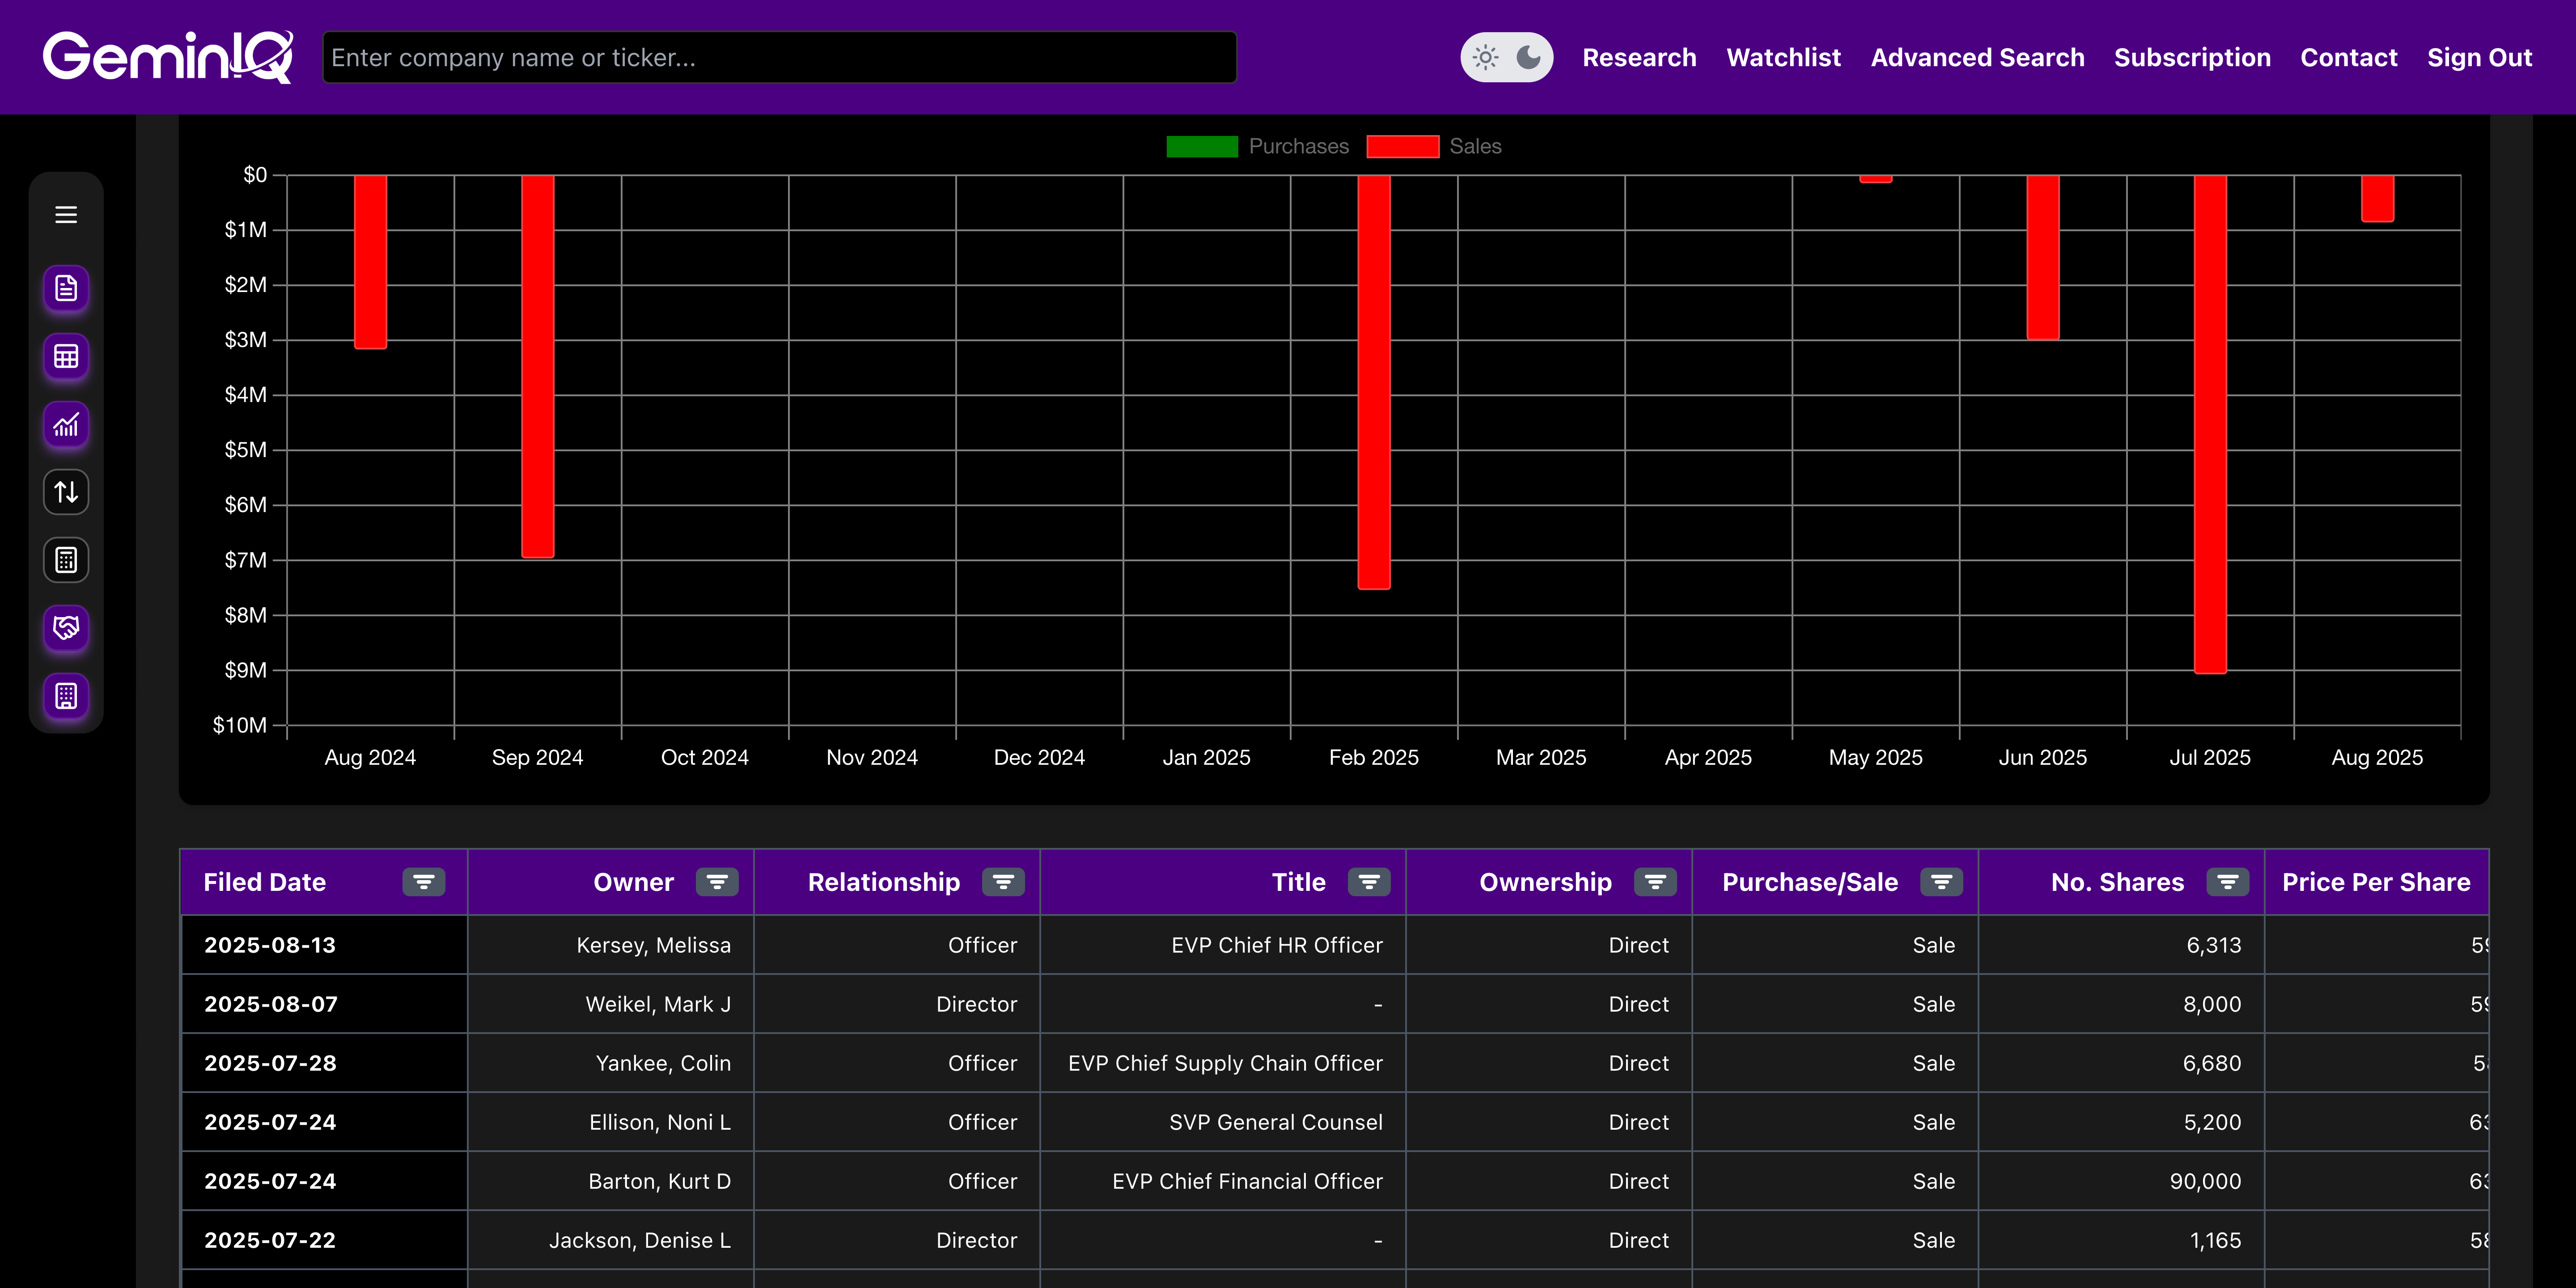Toggle Purchases series in chart legend
Viewport: 2576px width, 1288px height.
pos(1257,146)
